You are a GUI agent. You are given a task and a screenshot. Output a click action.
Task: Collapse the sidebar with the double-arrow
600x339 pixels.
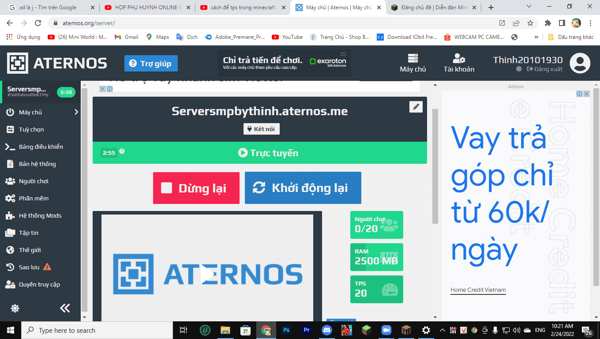(x=65, y=308)
